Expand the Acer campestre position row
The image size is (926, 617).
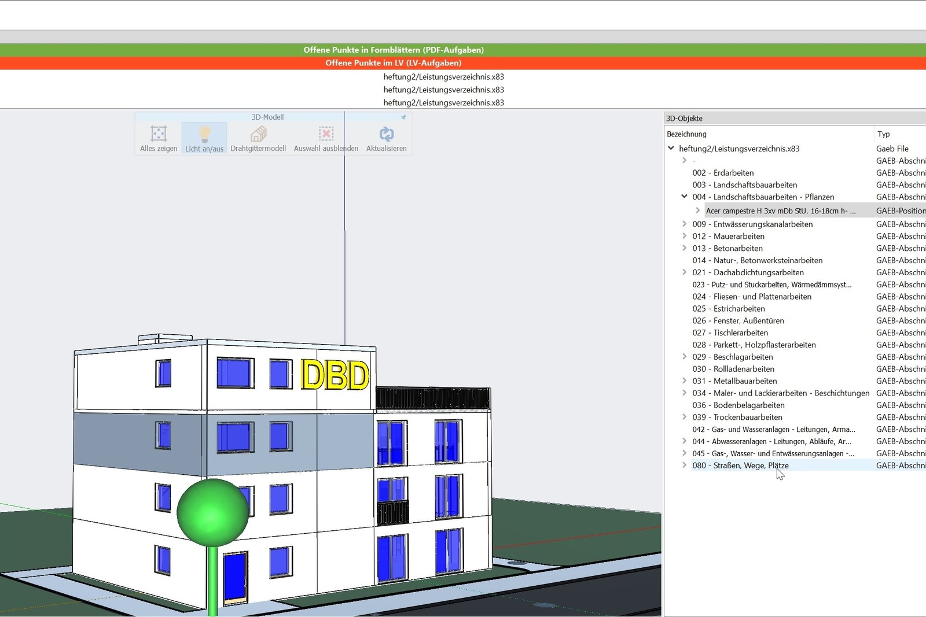698,210
